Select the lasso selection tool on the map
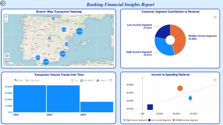 (x=7, y=56)
